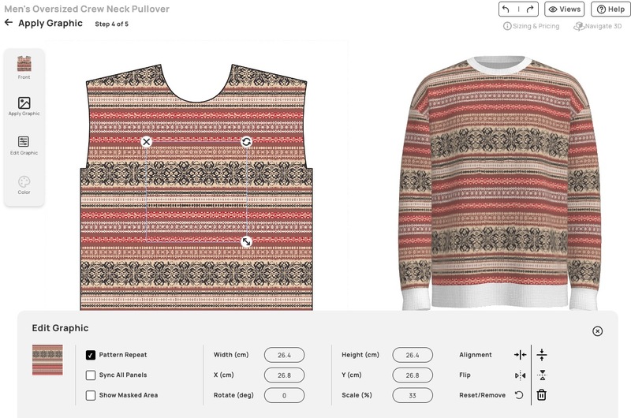Enable the Sync All Panels checkbox
The height and width of the screenshot is (418, 631).
pyautogui.click(x=91, y=375)
